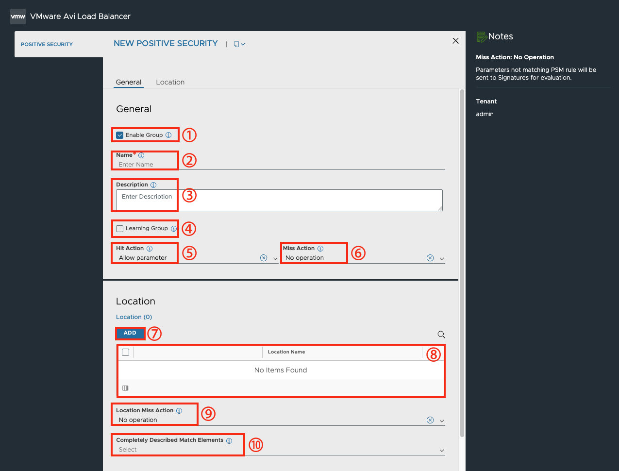Screen dimensions: 619x471
Task: Click the Description info icon
Action: 153,185
